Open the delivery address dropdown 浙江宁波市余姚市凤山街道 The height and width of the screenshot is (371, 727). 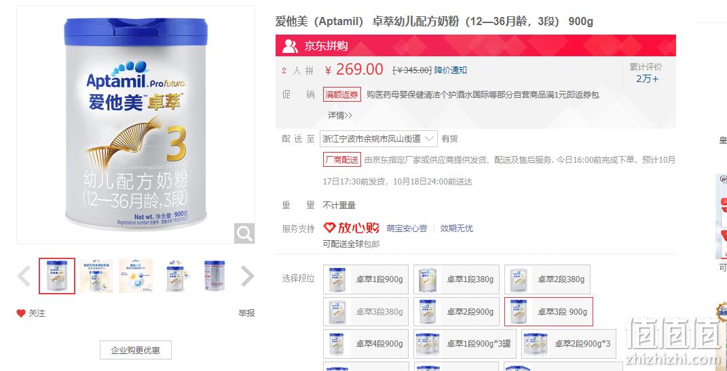(378, 138)
